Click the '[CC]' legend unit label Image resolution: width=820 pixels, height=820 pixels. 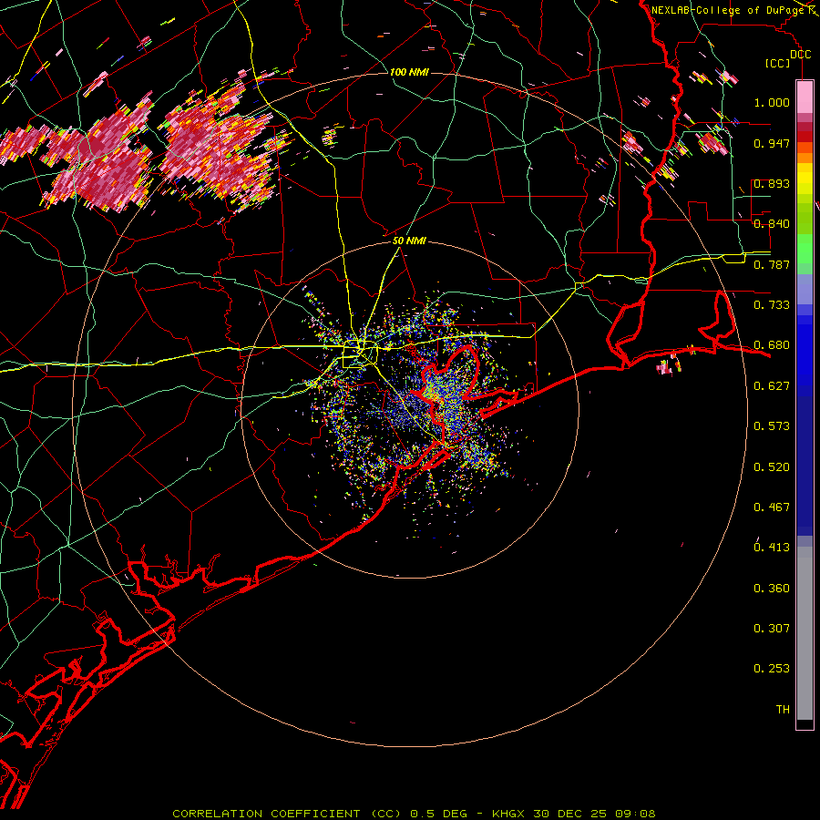(x=777, y=63)
